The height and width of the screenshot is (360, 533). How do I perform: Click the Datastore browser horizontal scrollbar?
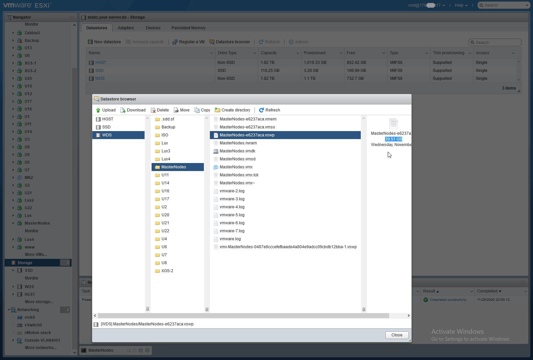coord(243,315)
